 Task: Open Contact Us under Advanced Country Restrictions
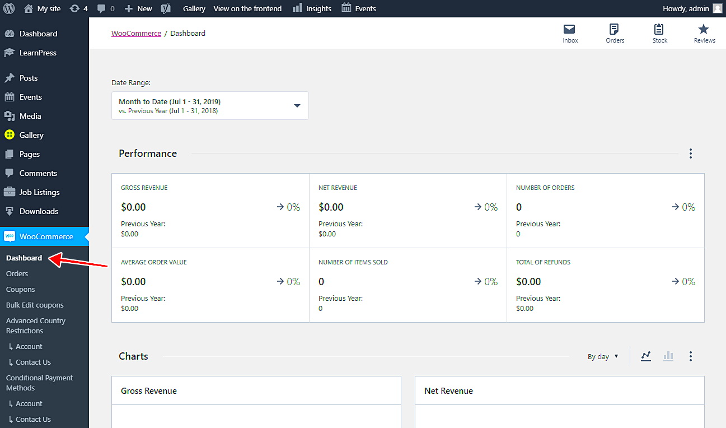[33, 362]
